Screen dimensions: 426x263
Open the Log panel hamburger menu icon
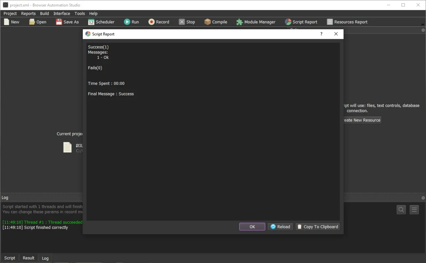point(414,209)
